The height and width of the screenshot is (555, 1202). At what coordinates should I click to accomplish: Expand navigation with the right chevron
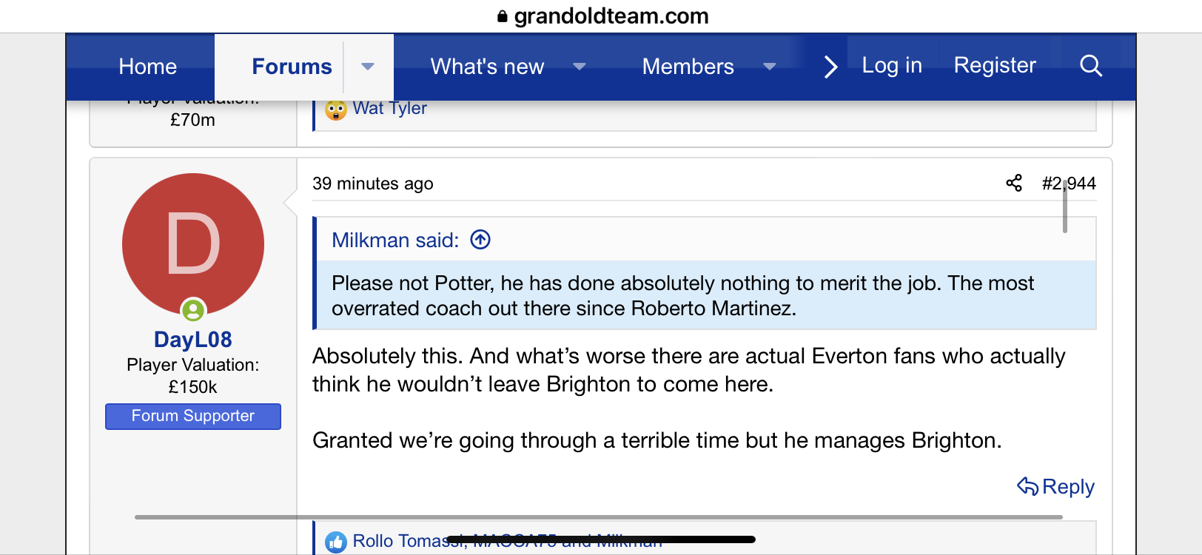point(830,67)
